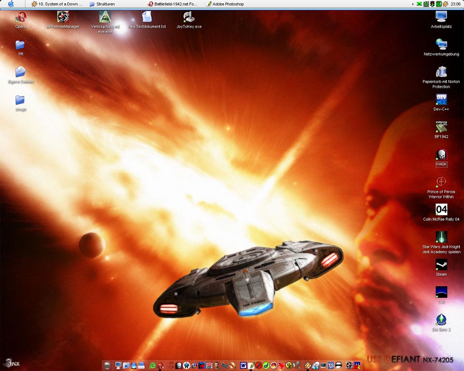This screenshot has width=464, height=371.
Task: Open the Apple logo start menu
Action: 11,4
